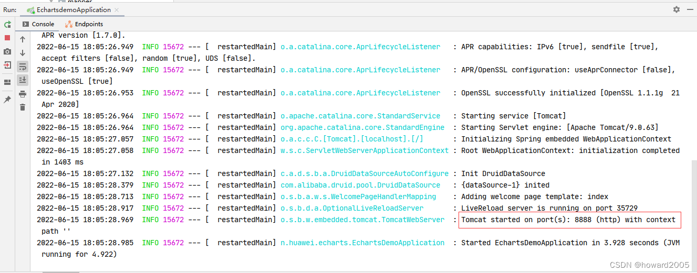Click the Tomcat started on port 8888 line
697x273 pixels.
point(568,220)
